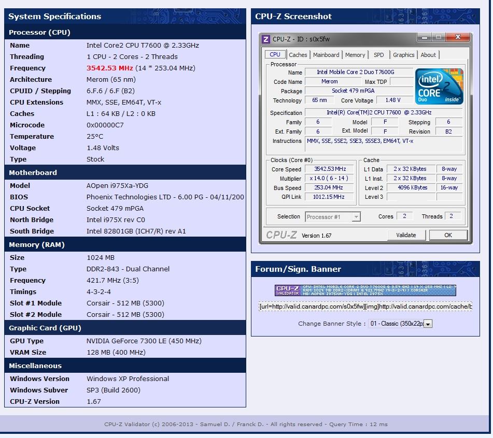
Task: Click the Core Speed 3542.53 MHz field
Action: (330, 169)
